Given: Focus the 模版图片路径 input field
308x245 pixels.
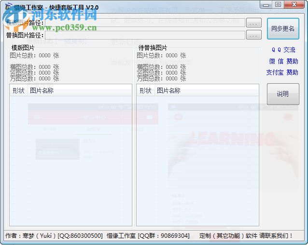Looking at the screenshot, I should click(145, 23).
